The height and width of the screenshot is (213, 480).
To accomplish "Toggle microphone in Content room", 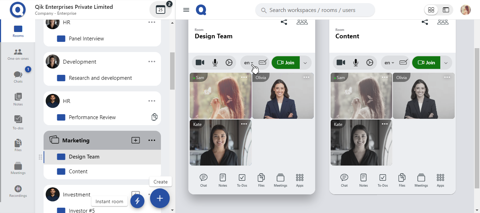I will pyautogui.click(x=356, y=63).
